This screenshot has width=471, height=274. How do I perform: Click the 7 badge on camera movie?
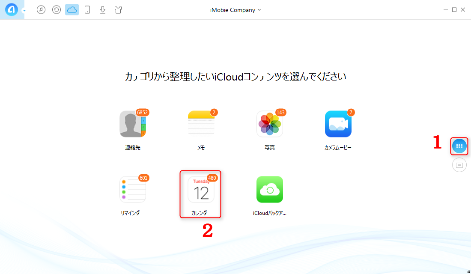tap(351, 112)
